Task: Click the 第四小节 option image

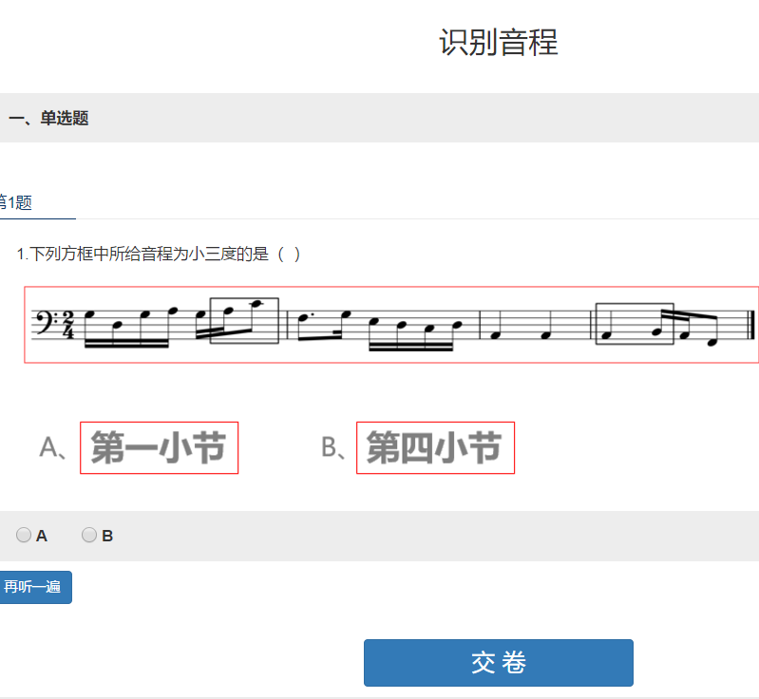Action: pyautogui.click(x=435, y=447)
